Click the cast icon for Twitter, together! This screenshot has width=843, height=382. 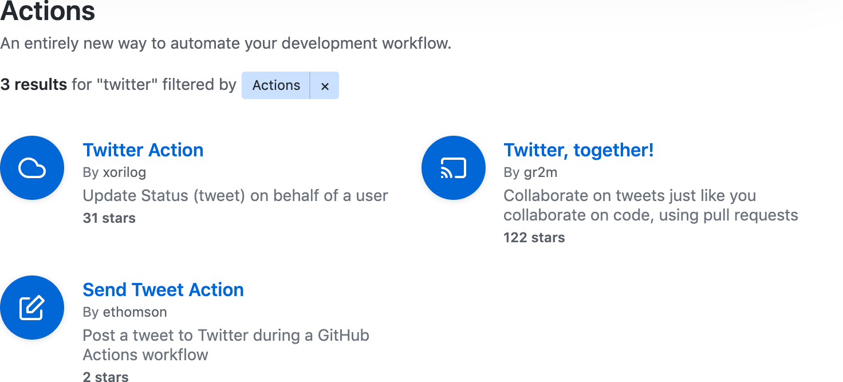454,168
